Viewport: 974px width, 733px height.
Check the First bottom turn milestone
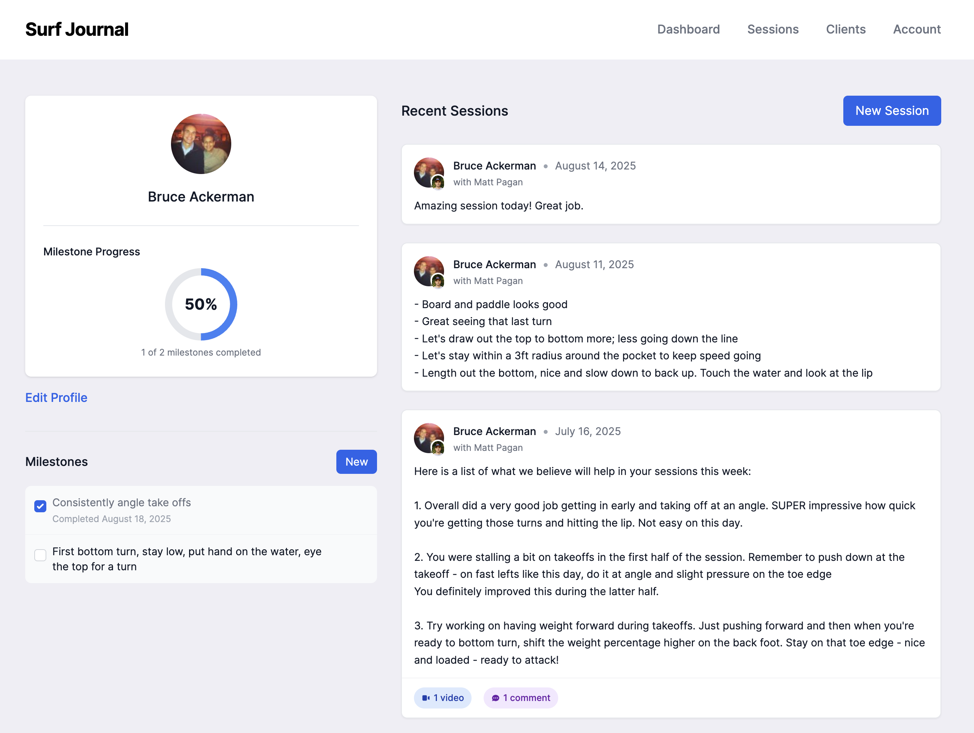point(41,555)
